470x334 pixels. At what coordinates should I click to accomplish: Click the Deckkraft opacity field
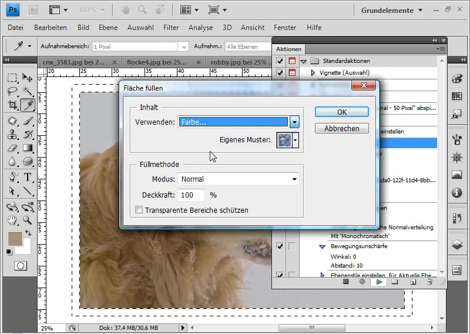tap(192, 195)
